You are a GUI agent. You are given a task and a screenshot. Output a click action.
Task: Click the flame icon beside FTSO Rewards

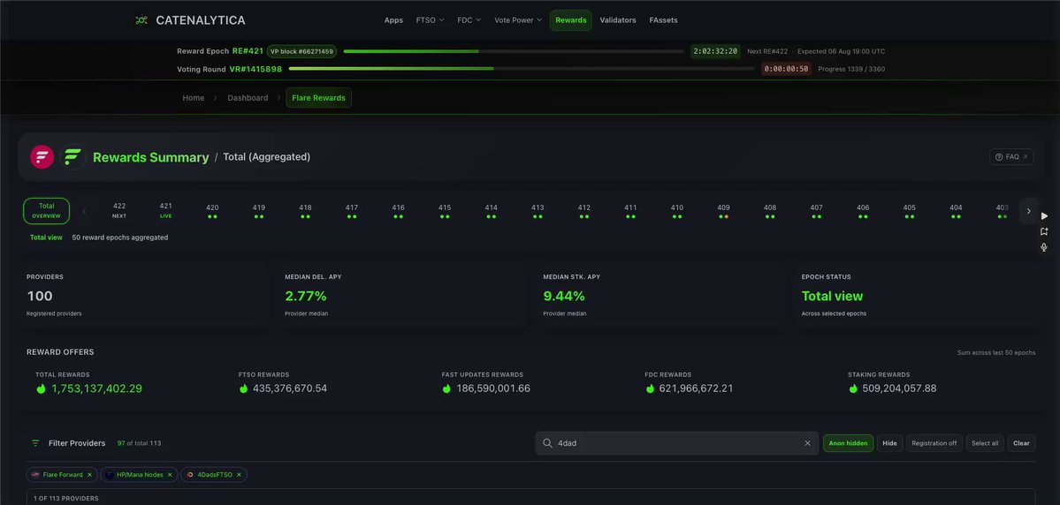click(x=243, y=388)
